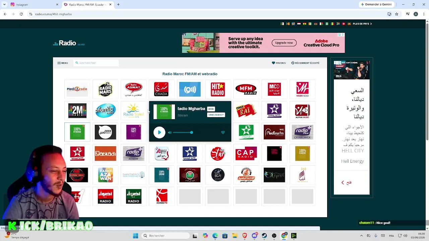The height and width of the screenshot is (241, 429).
Task: Open the Windows Start menu
Action: pyautogui.click(x=135, y=236)
